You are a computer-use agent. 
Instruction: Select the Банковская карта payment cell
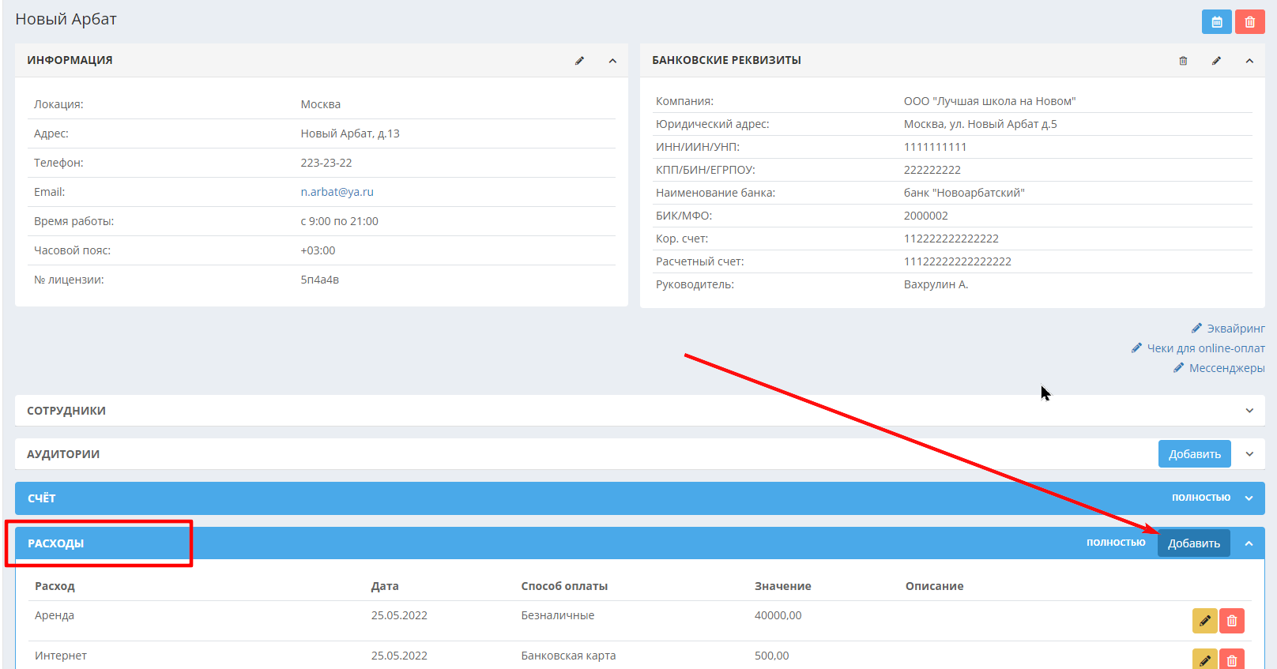568,656
